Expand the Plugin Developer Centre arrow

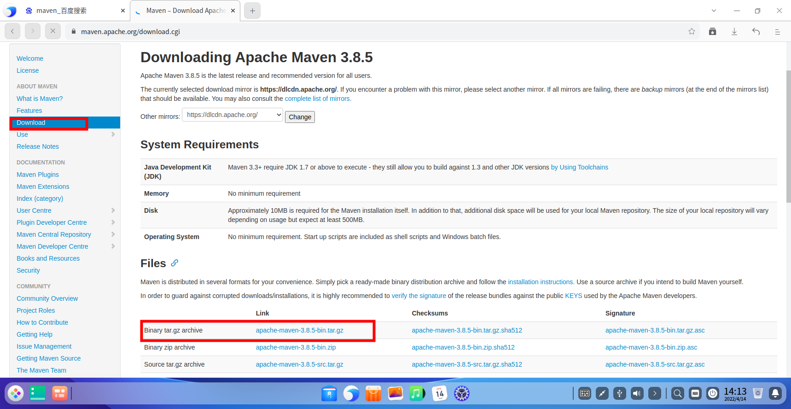pos(113,222)
